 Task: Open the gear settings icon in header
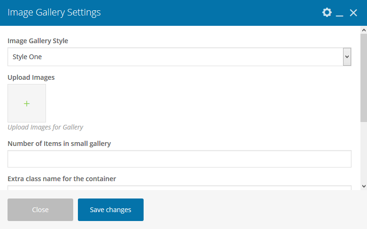tap(327, 13)
